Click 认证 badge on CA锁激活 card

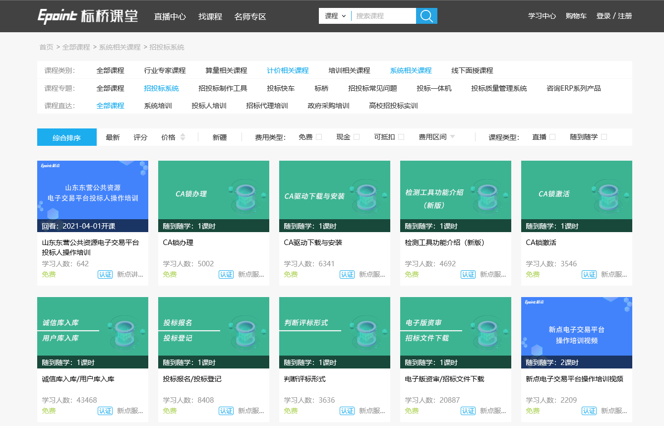point(589,274)
